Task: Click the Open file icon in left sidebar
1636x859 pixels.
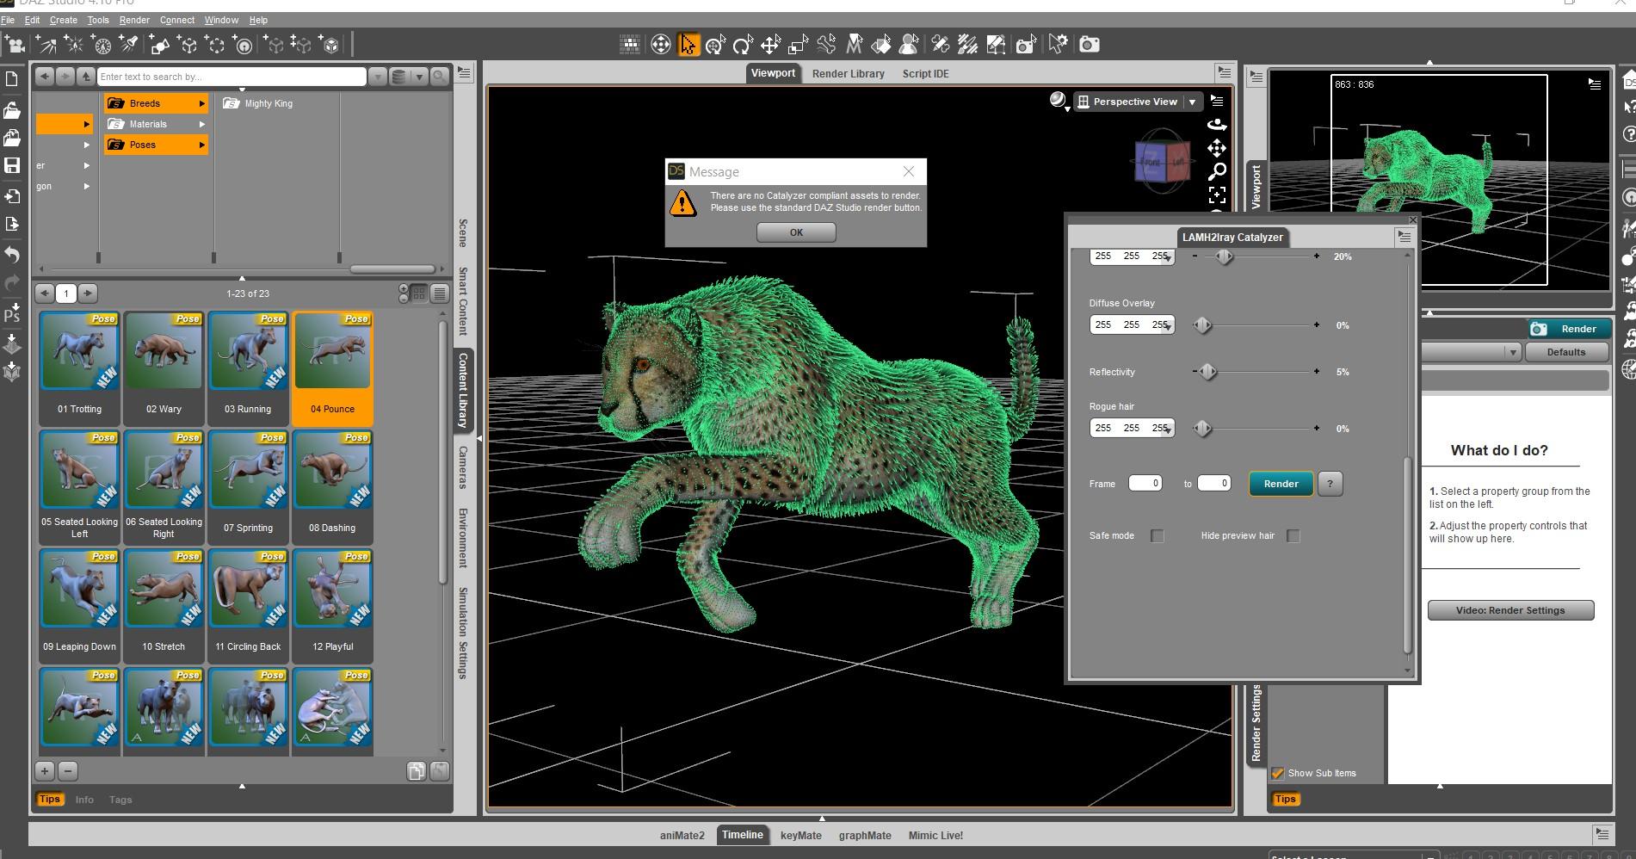Action: coord(12,109)
